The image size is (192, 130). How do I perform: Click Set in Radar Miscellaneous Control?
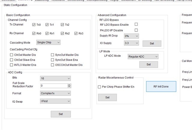pos(107,97)
